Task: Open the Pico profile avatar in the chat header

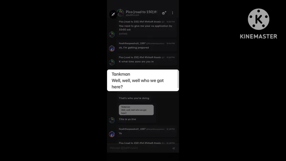Action: click(120, 13)
